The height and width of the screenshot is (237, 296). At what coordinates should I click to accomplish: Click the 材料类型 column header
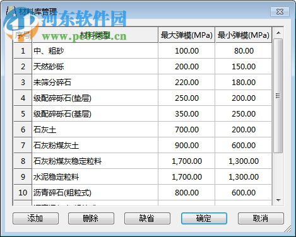(95, 35)
